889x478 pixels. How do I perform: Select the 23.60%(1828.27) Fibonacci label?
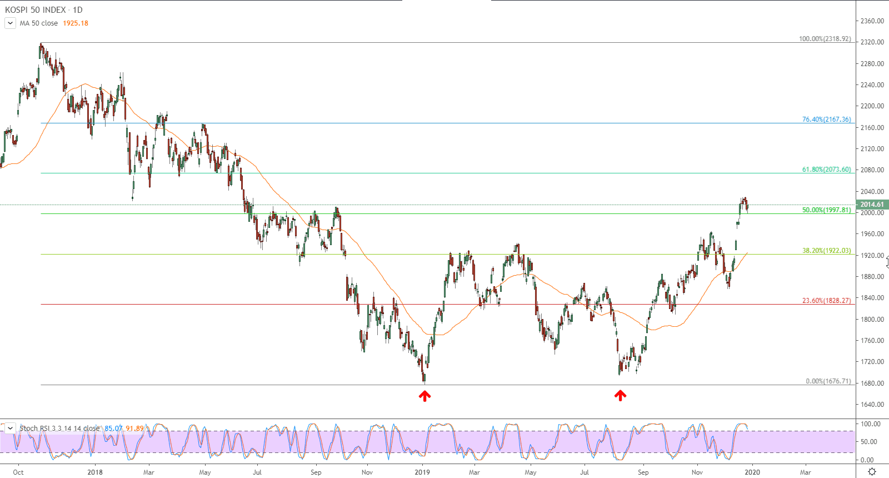826,301
